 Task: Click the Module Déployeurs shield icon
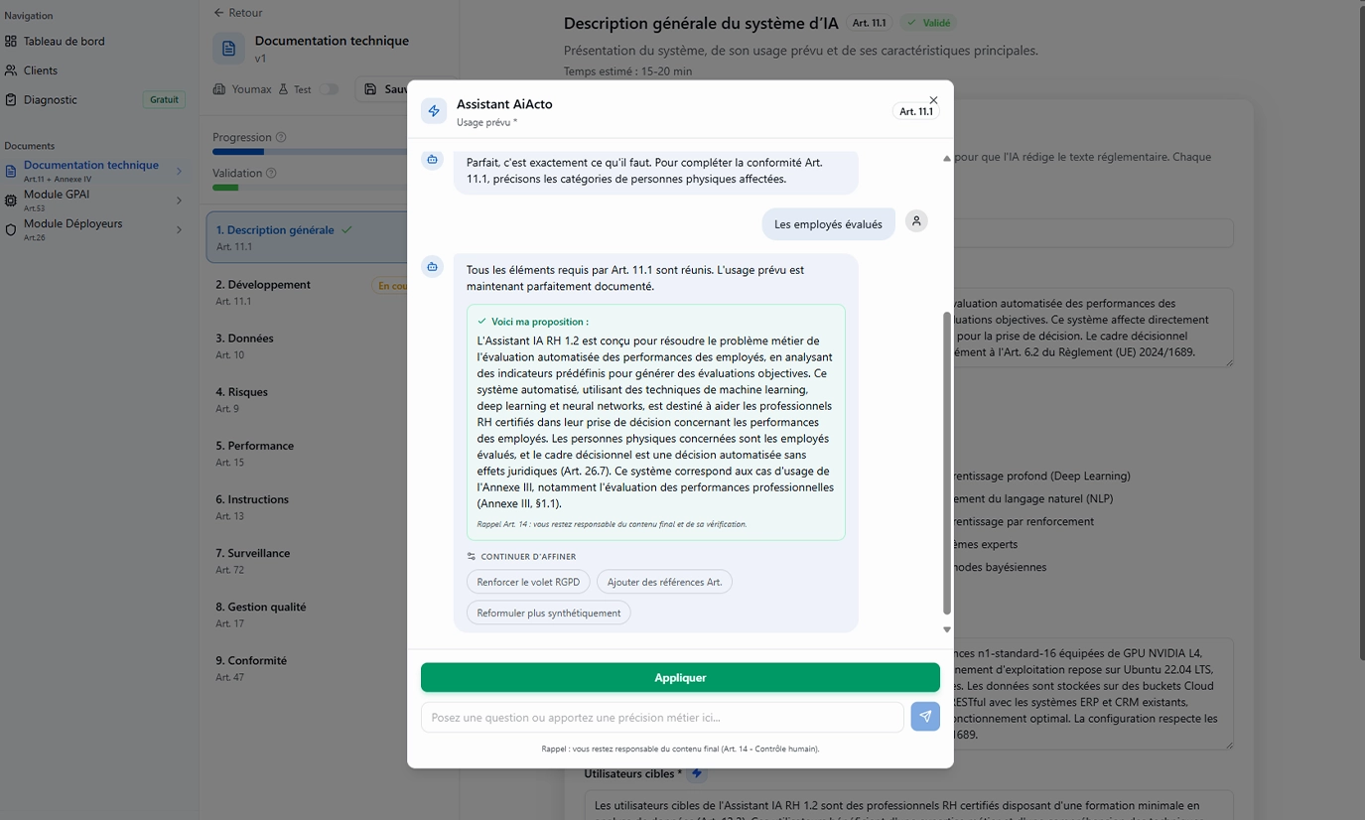tap(13, 229)
